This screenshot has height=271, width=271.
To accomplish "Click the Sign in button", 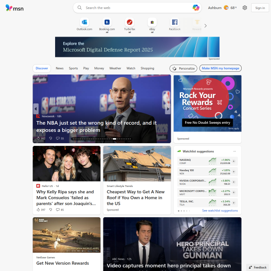I will tap(260, 8).
